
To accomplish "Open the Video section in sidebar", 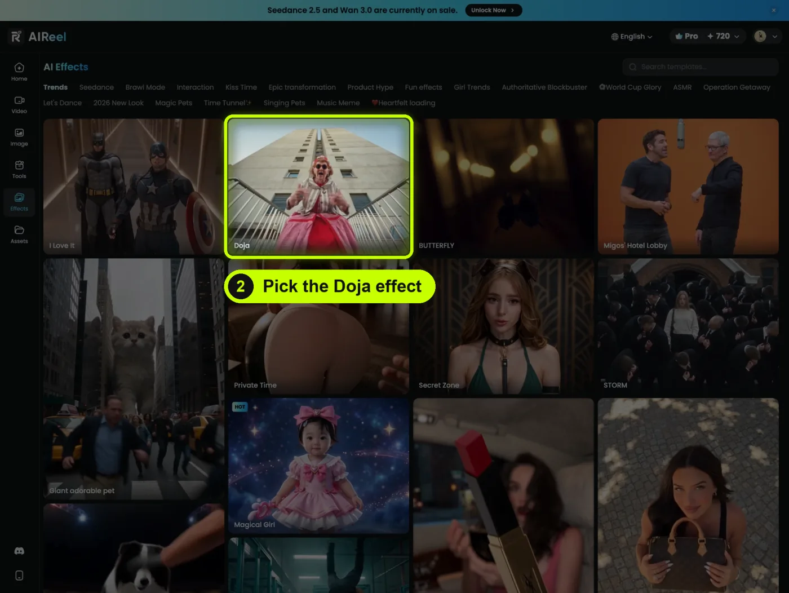I will point(19,105).
